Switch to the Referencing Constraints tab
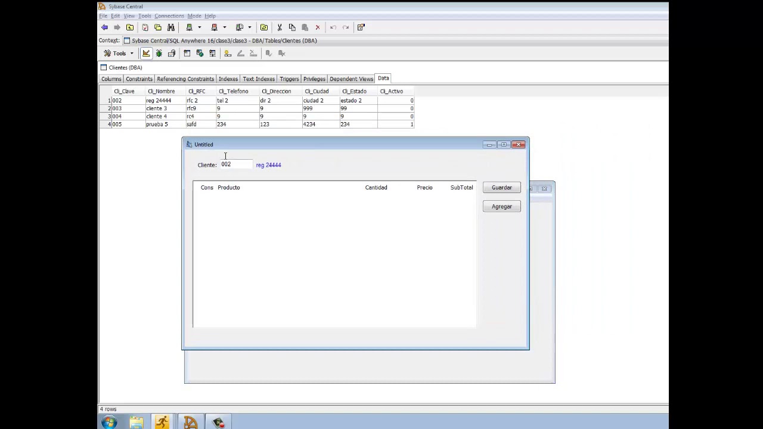The height and width of the screenshot is (429, 763). (x=185, y=79)
